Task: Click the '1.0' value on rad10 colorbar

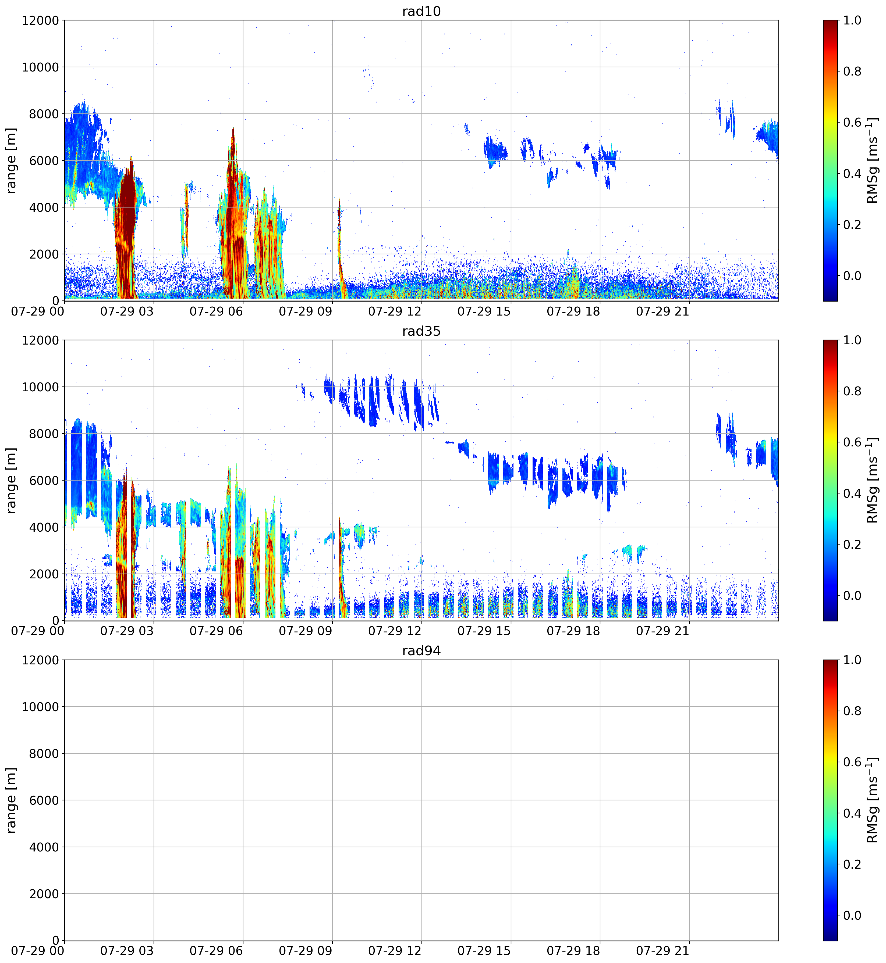Action: pyautogui.click(x=852, y=20)
